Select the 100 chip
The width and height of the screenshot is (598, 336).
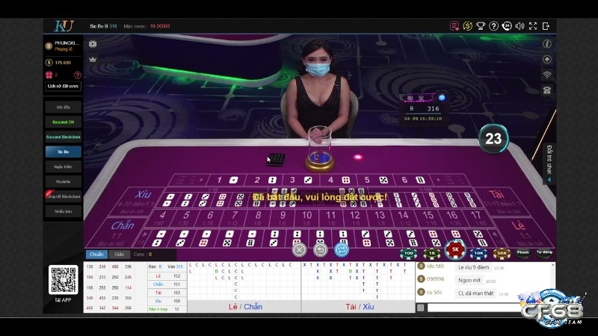(x=408, y=253)
